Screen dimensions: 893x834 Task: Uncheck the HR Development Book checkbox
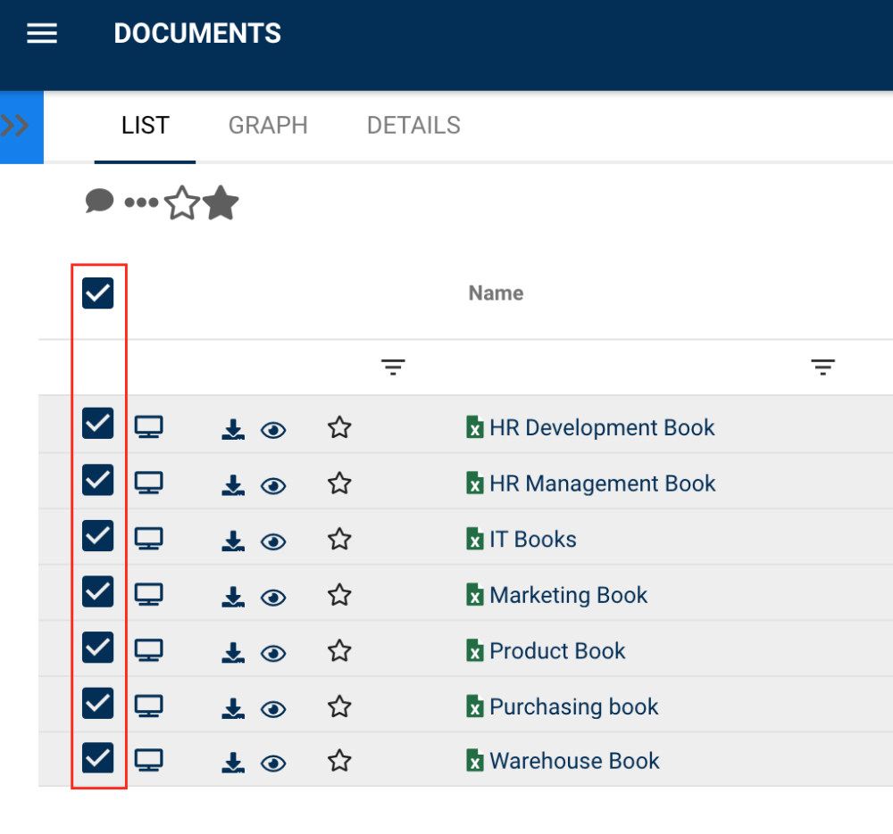pos(98,424)
